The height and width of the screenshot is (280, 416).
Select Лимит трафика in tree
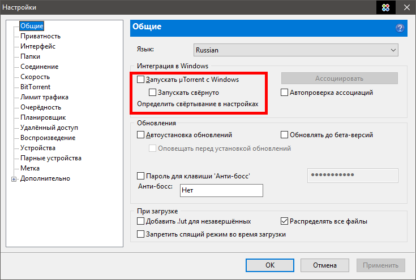(44, 97)
